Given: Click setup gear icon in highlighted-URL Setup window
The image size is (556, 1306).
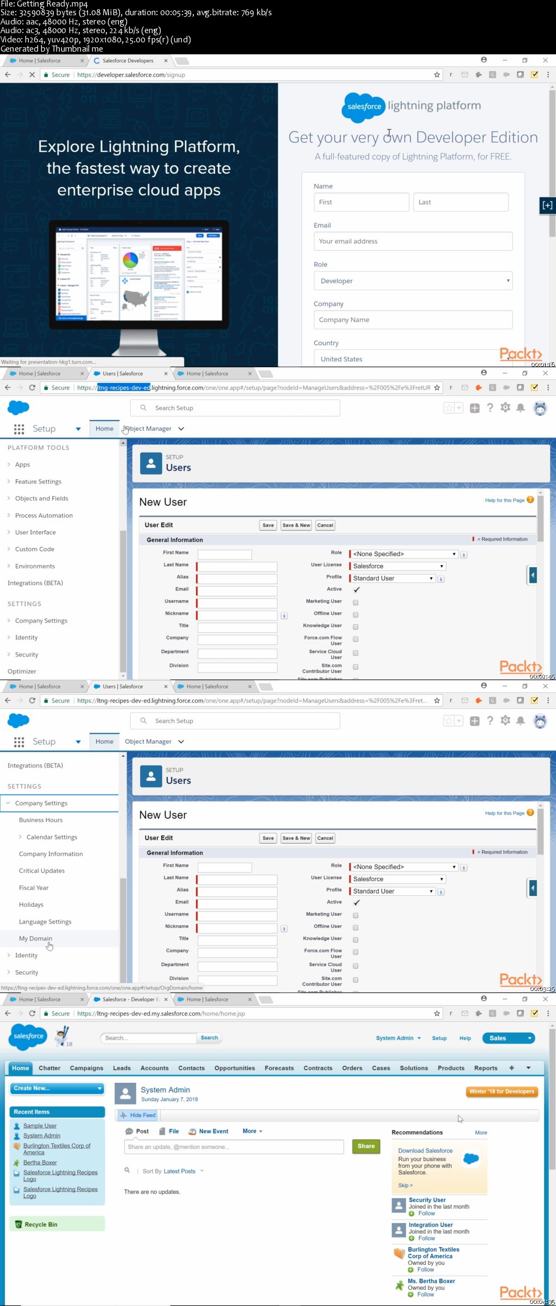Looking at the screenshot, I should click(x=506, y=407).
